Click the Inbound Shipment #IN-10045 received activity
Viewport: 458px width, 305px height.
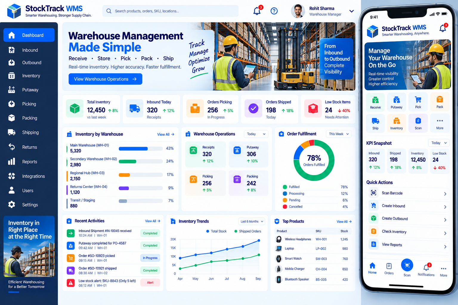point(113,233)
